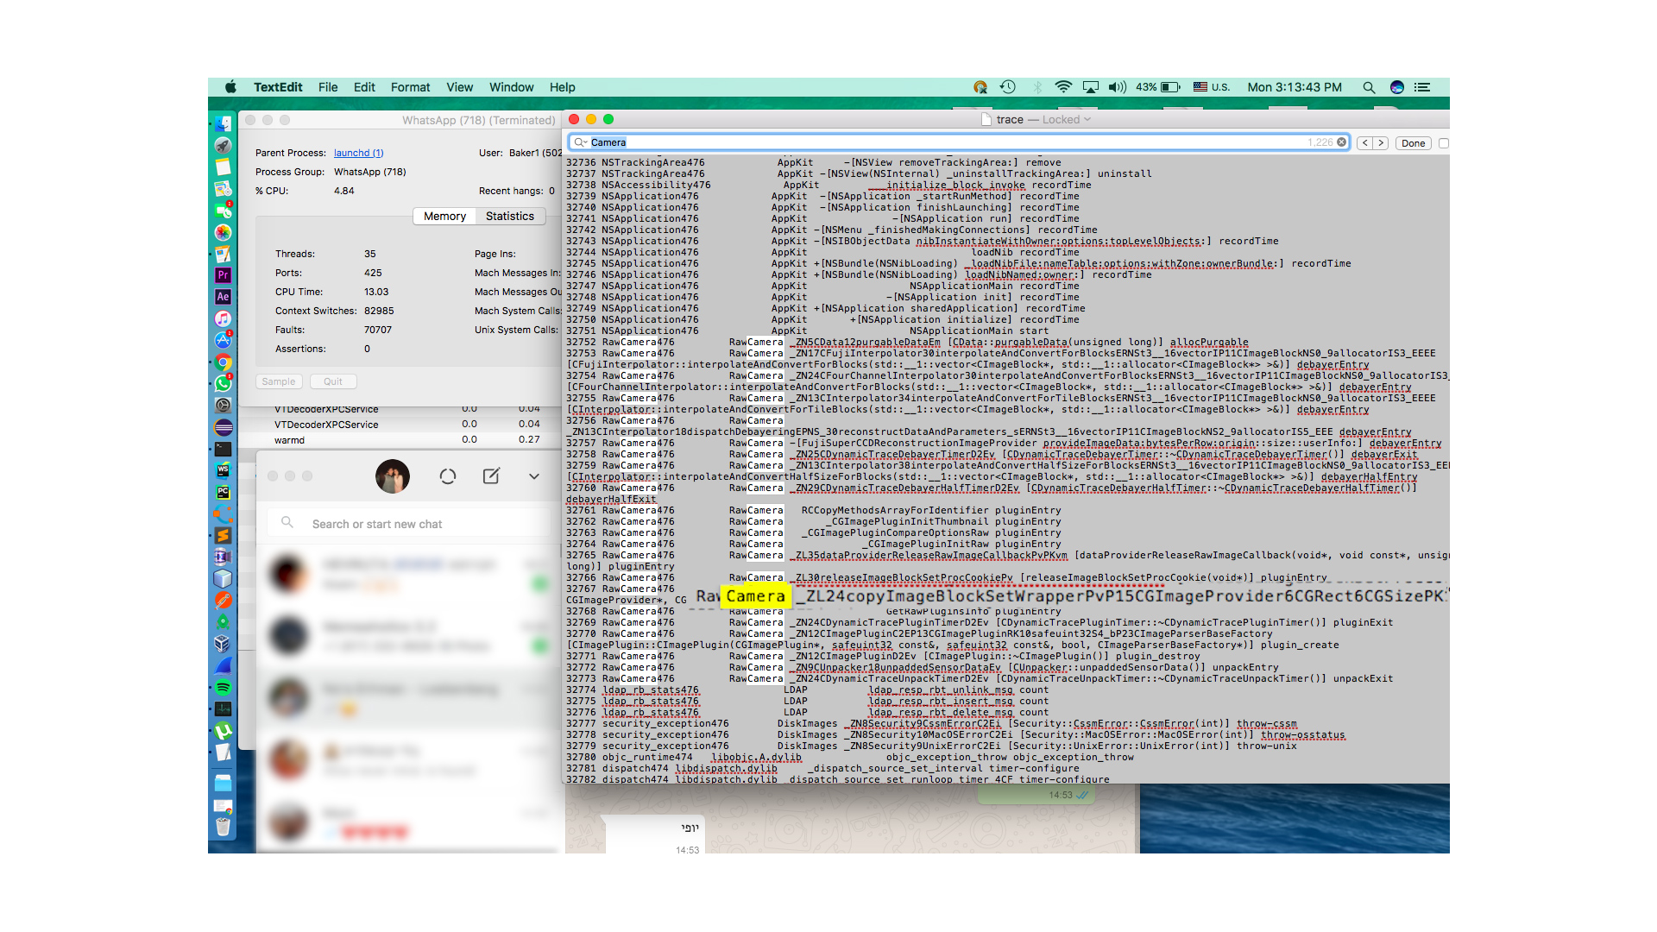The image size is (1657, 932).
Task: Toggle checkbox right of Done button
Action: [1444, 143]
